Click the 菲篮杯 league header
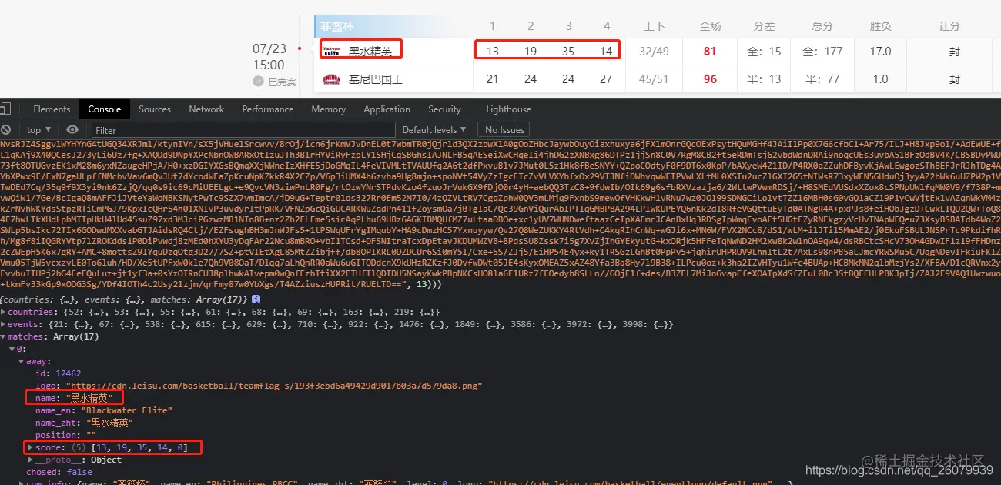 (x=338, y=27)
